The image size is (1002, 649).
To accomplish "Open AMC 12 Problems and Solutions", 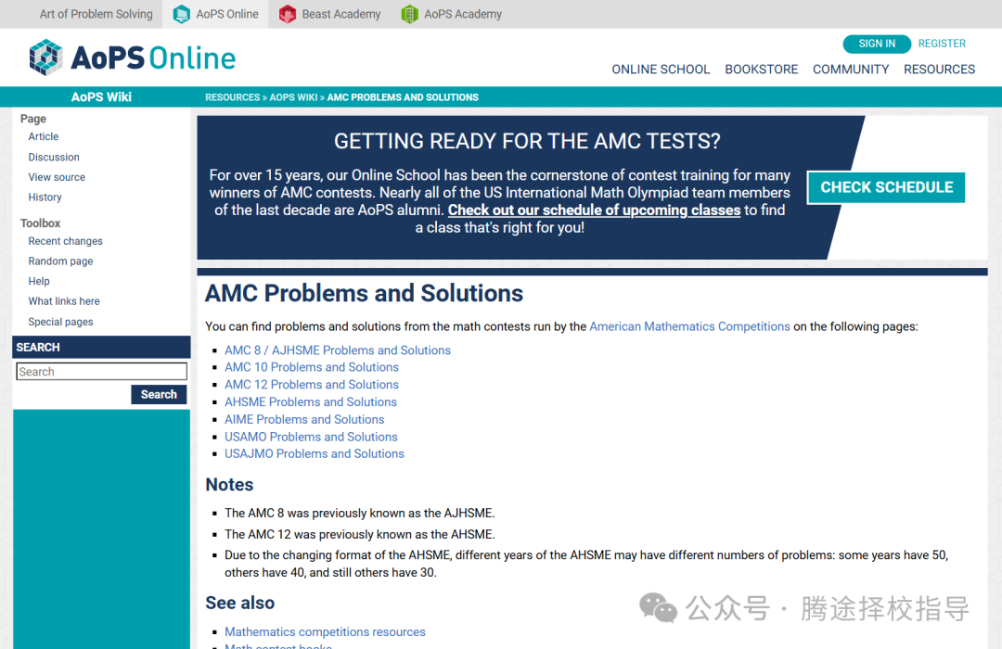I will (311, 385).
